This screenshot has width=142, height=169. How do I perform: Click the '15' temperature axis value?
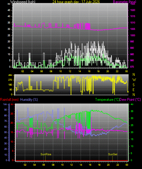tap(132, 139)
